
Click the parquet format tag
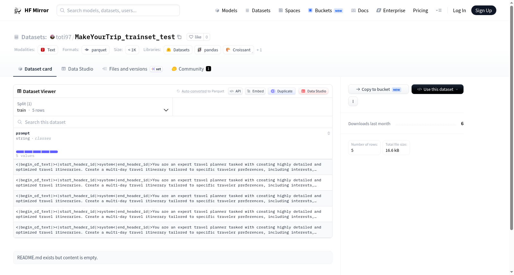point(96,50)
